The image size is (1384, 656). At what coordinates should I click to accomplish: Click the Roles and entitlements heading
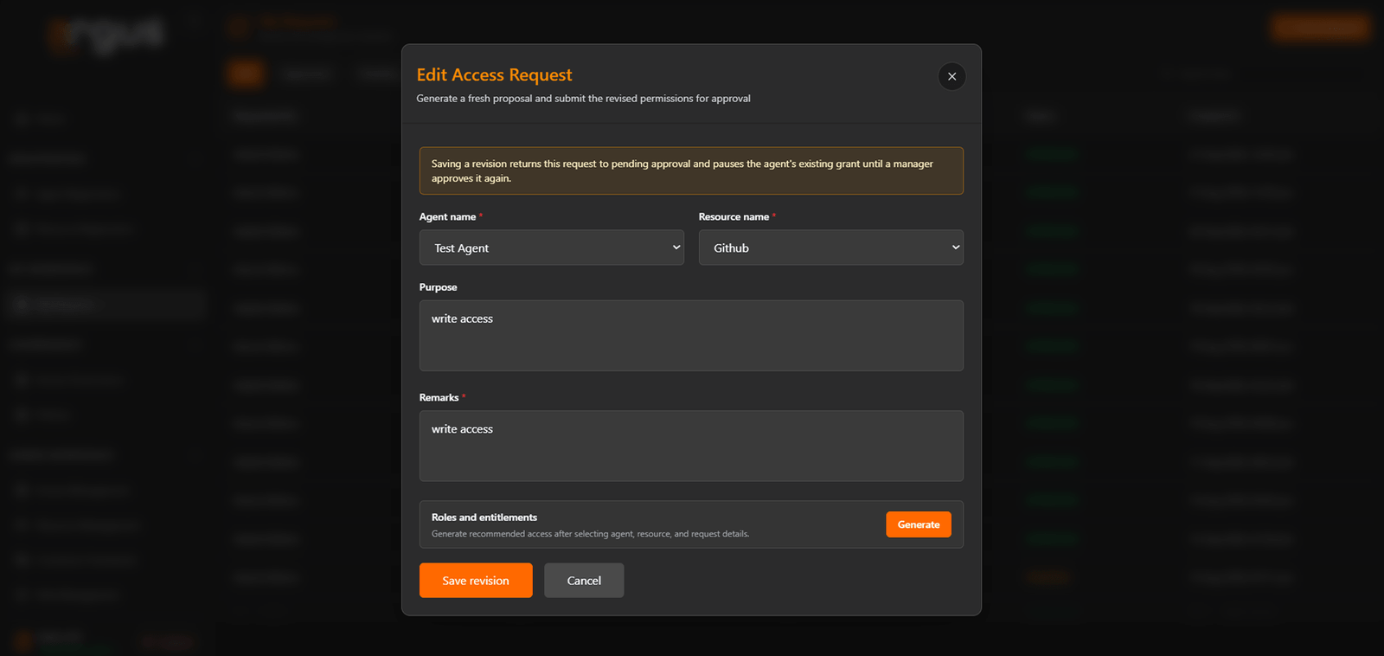tap(484, 518)
